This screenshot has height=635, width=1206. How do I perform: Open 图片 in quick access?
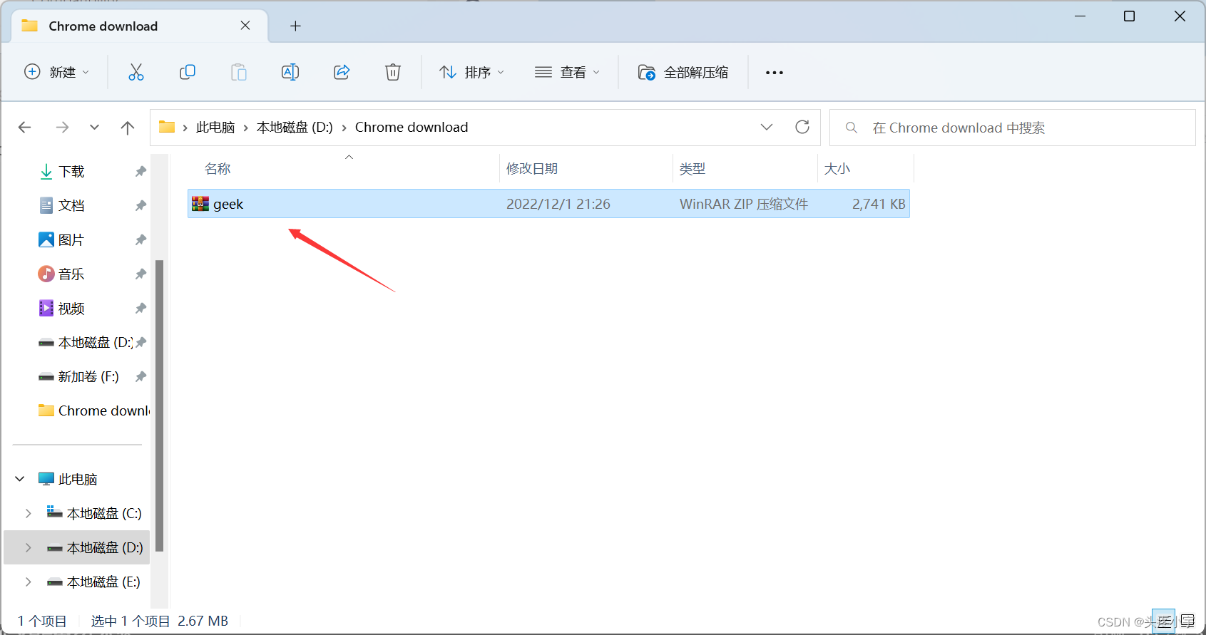tap(71, 240)
